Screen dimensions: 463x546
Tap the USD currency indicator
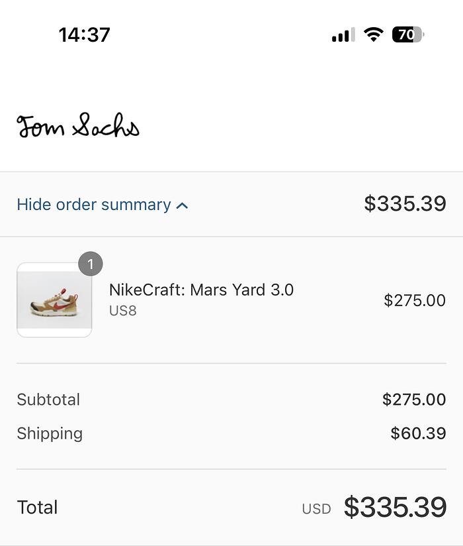tap(316, 509)
